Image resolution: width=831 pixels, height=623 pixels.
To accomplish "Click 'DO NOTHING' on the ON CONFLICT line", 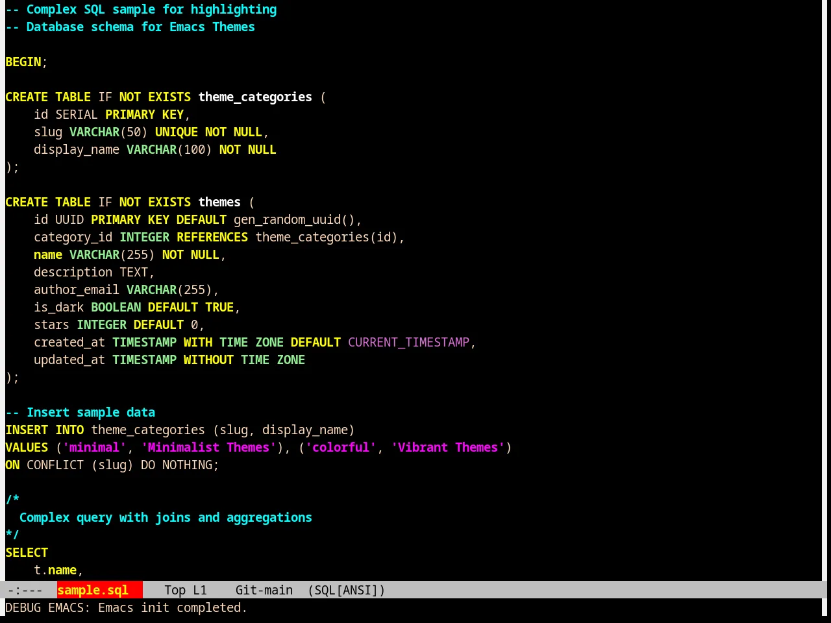I will (177, 465).
